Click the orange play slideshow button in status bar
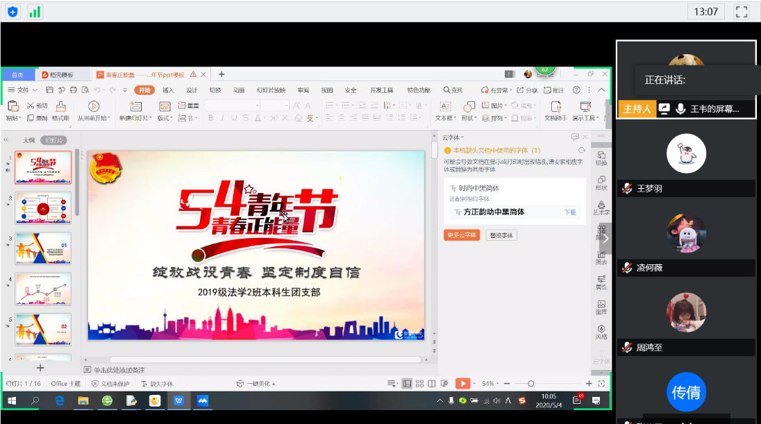761x424 pixels. (x=462, y=383)
